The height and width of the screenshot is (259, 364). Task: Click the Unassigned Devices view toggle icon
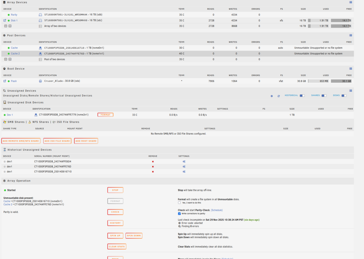tap(351, 91)
